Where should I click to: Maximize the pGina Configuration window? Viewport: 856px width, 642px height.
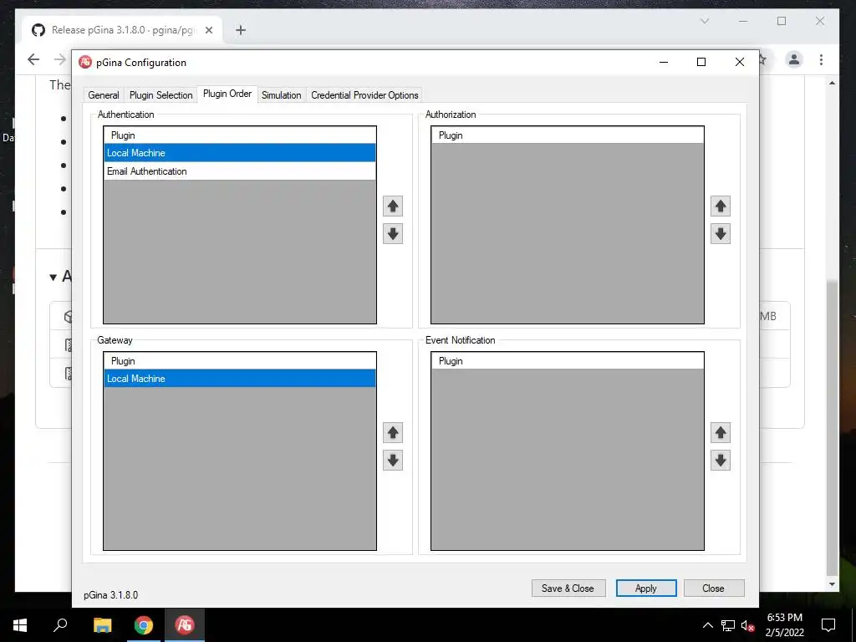click(x=701, y=62)
